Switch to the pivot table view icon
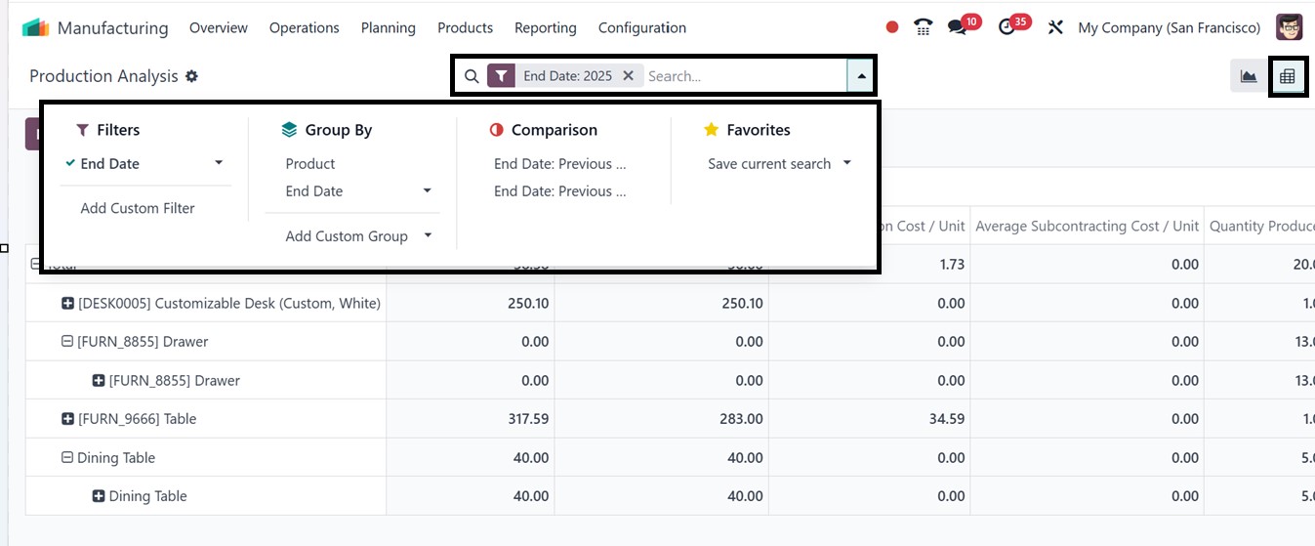Screen dimensions: 1315x546 pos(1288,76)
